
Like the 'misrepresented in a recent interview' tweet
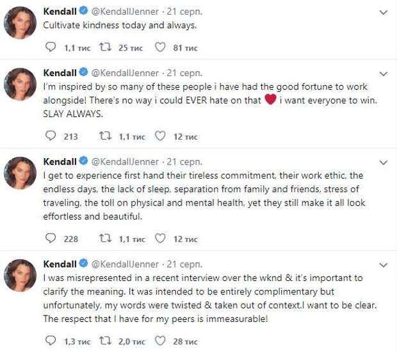point(160,341)
